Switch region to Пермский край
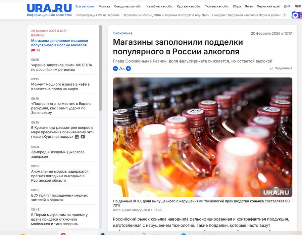The image size is (302, 235). click(x=268, y=6)
